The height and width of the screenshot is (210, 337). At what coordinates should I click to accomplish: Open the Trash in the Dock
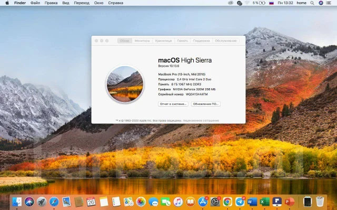(320, 202)
